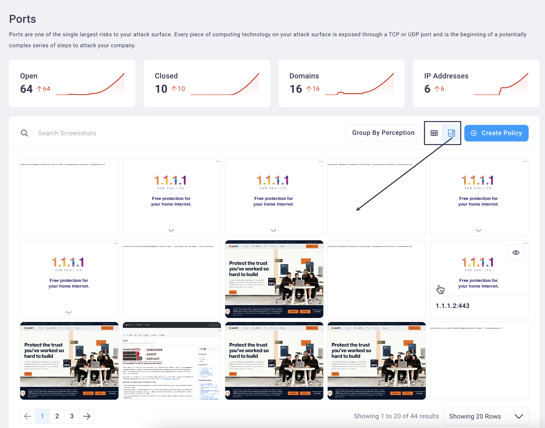The height and width of the screenshot is (428, 545).
Task: Select the screenshot gallery view icon
Action: tap(452, 132)
